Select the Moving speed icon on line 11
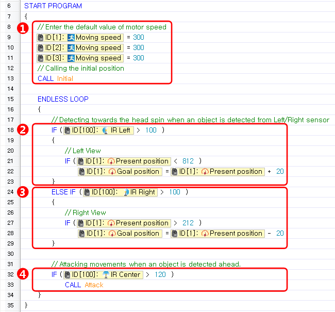 71,58
